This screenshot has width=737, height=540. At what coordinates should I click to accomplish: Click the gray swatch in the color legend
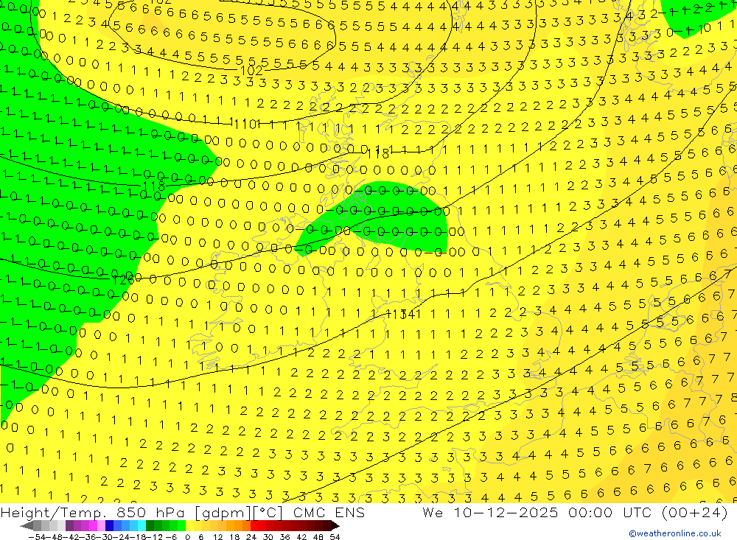(38, 526)
